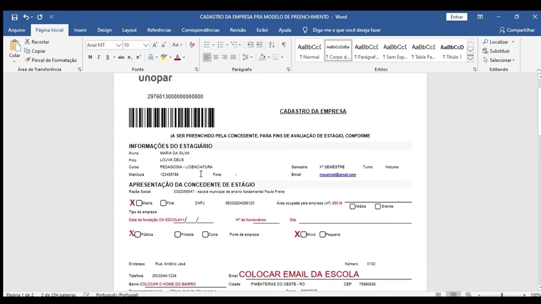Increase font size with the larger A

[155, 45]
